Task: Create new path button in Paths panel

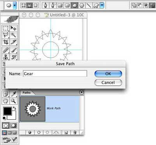Action: click(x=66, y=133)
